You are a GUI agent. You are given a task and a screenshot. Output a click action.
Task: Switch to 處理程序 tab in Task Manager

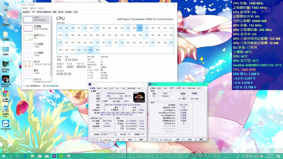(x=26, y=12)
